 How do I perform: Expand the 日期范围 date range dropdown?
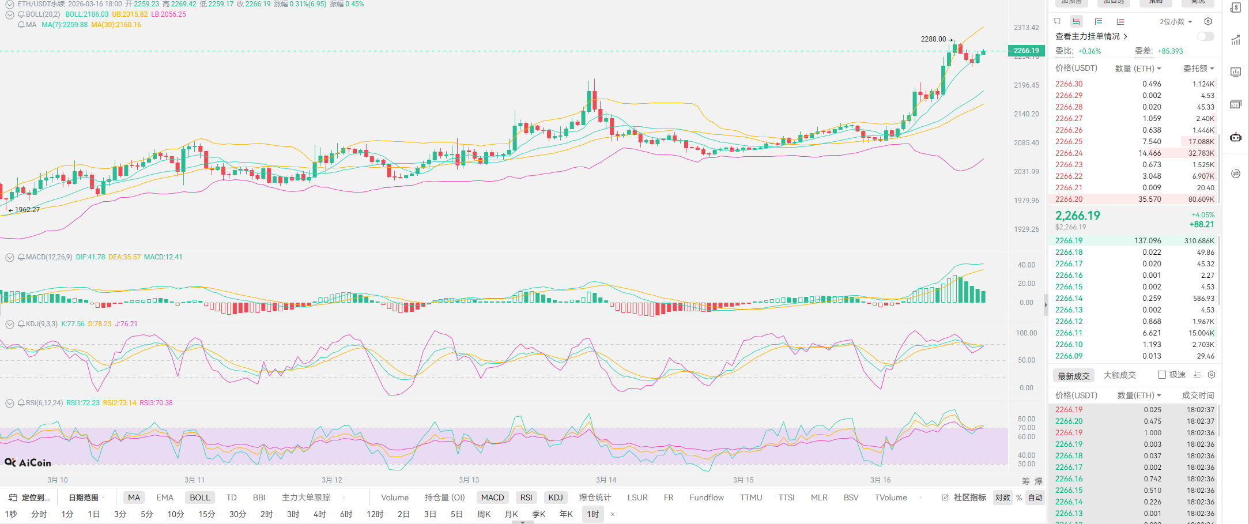tap(86, 497)
